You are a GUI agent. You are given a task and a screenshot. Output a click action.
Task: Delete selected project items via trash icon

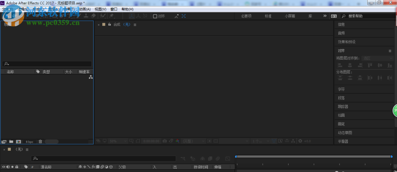pyautogui.click(x=40, y=142)
